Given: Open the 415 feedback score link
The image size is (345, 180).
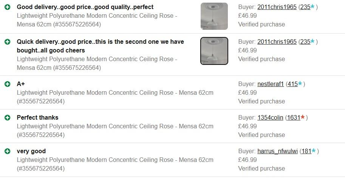Looking at the screenshot, I should [292, 84].
